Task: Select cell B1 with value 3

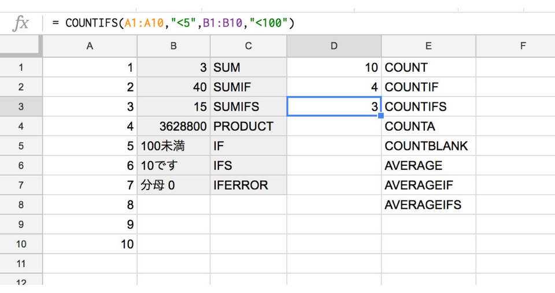Action: point(173,67)
